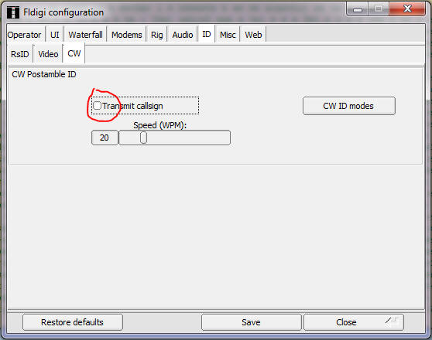Save the configuration settings
Image resolution: width=432 pixels, height=340 pixels.
point(251,322)
